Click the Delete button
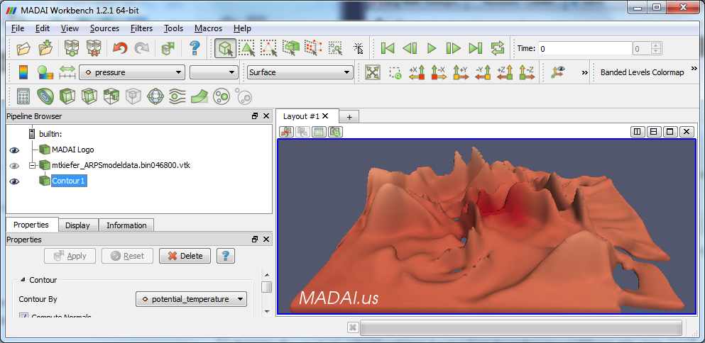The height and width of the screenshot is (343, 705). [185, 256]
